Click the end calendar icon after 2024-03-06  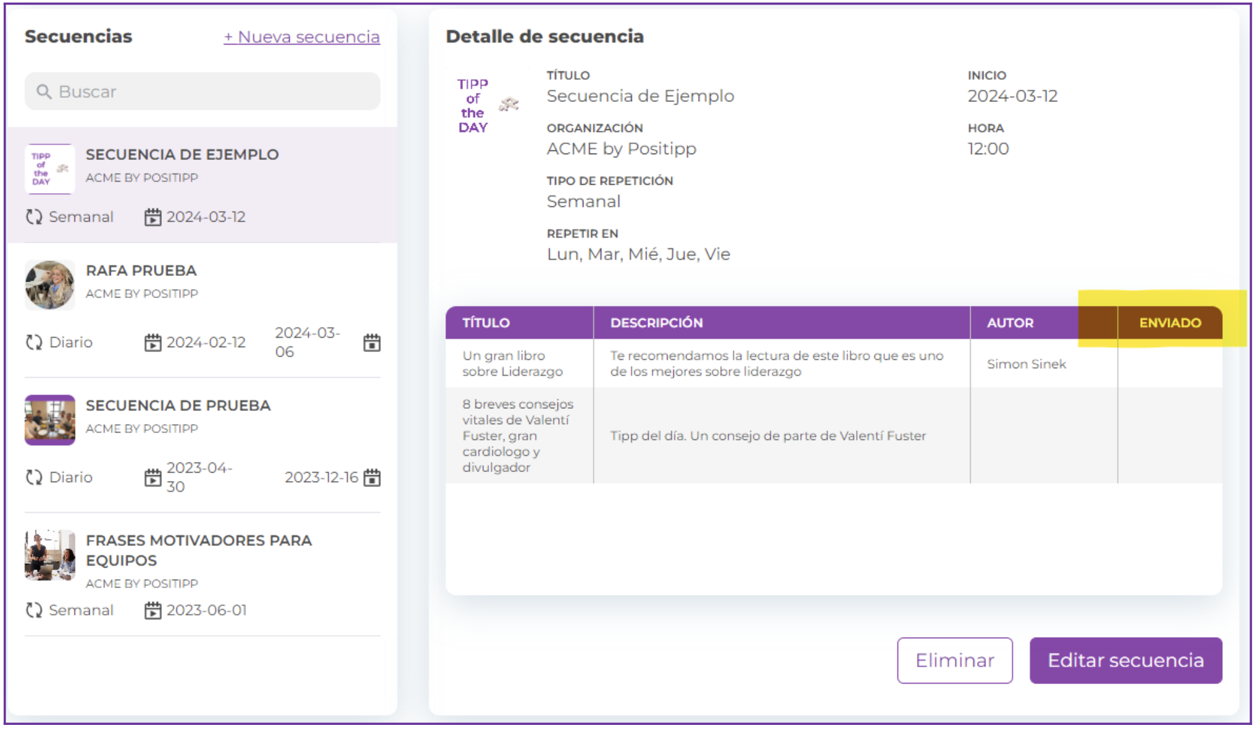(372, 343)
